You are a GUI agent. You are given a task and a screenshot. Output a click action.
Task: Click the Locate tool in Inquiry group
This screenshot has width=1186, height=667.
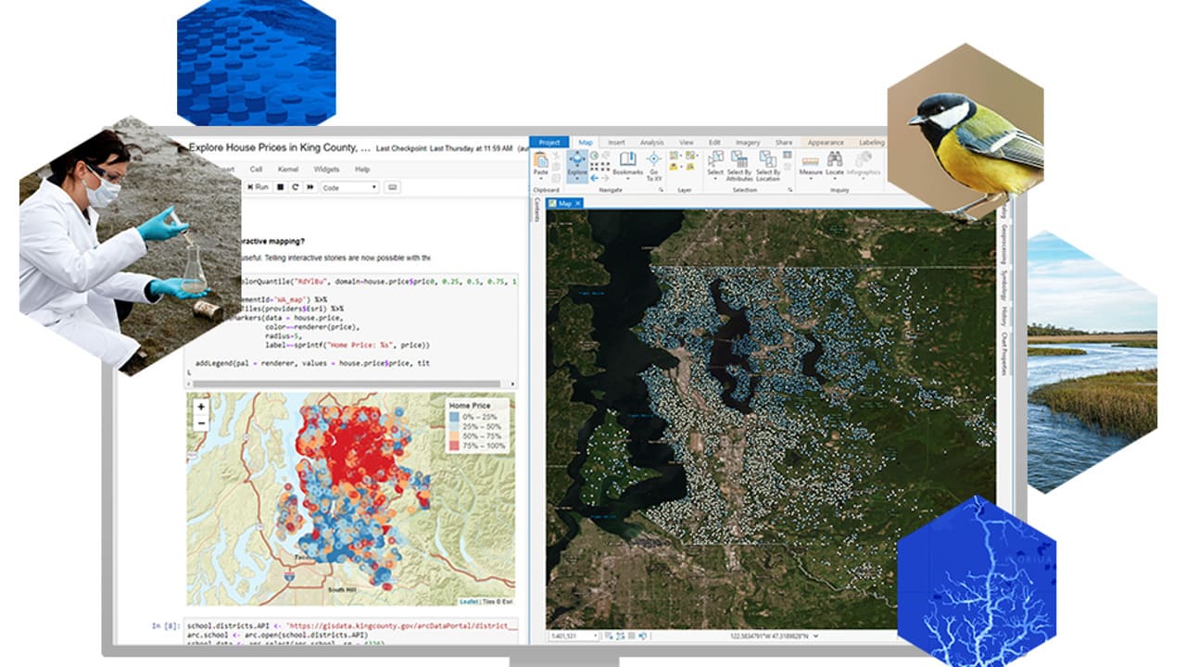(x=835, y=162)
